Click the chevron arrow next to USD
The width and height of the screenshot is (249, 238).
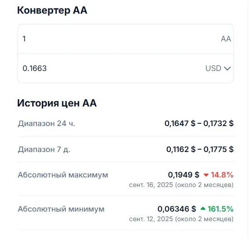click(x=227, y=69)
